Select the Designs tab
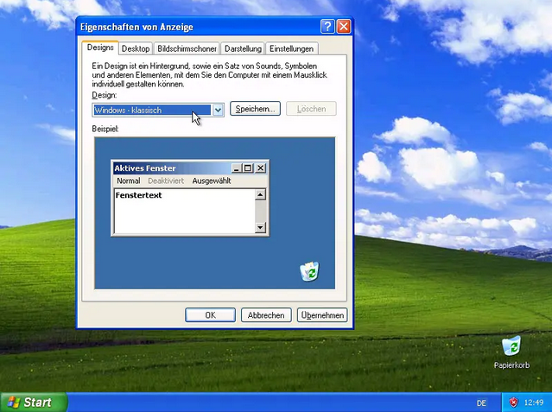 [x=100, y=48]
